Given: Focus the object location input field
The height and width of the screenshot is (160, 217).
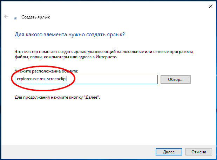Looking at the screenshot, I should 86,79.
